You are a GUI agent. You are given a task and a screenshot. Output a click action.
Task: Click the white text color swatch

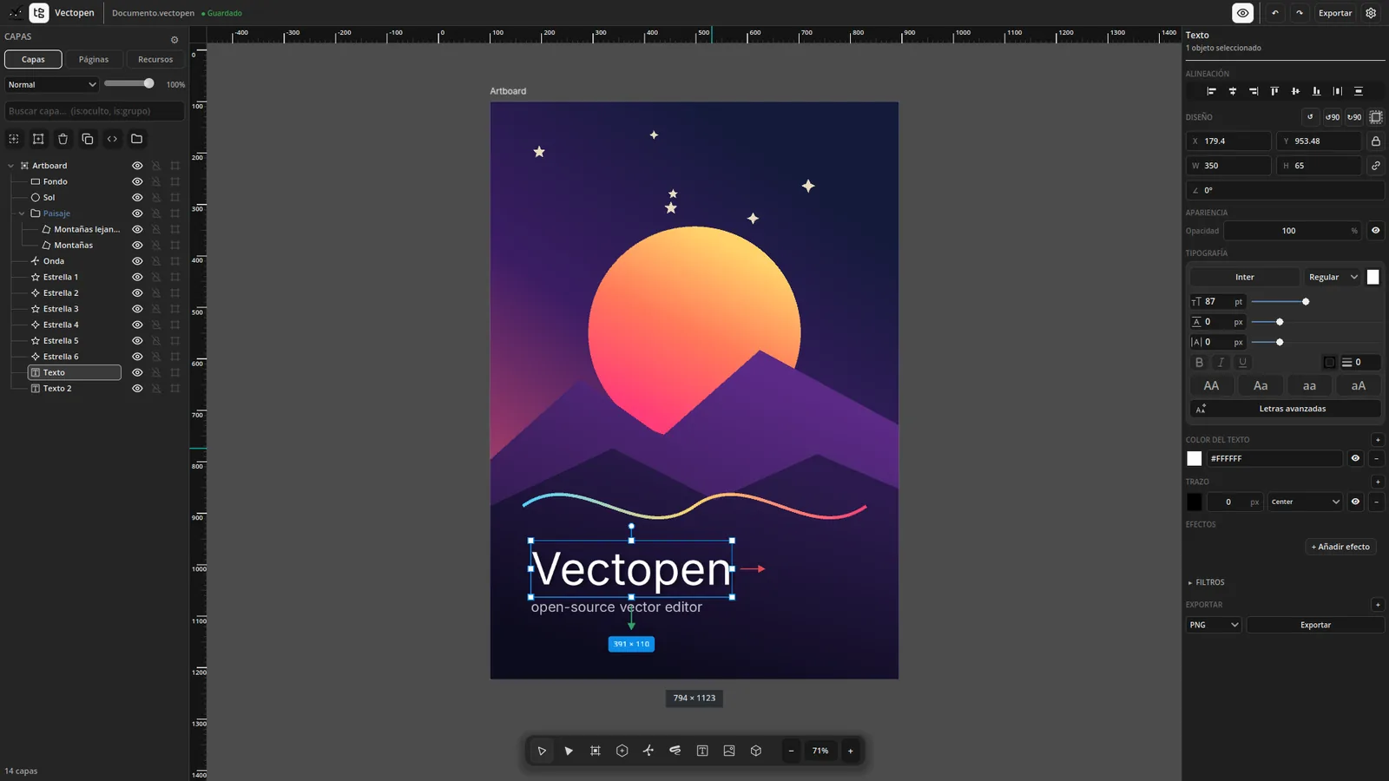[x=1195, y=458]
